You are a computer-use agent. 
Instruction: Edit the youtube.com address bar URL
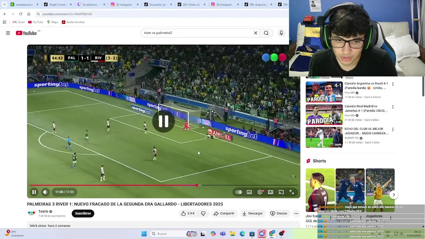(67, 14)
